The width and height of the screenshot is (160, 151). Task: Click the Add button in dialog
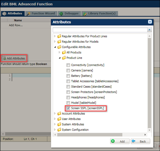120,141
